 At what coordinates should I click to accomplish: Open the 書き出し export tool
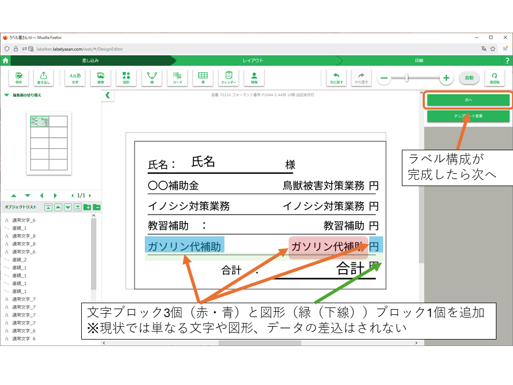(x=44, y=78)
